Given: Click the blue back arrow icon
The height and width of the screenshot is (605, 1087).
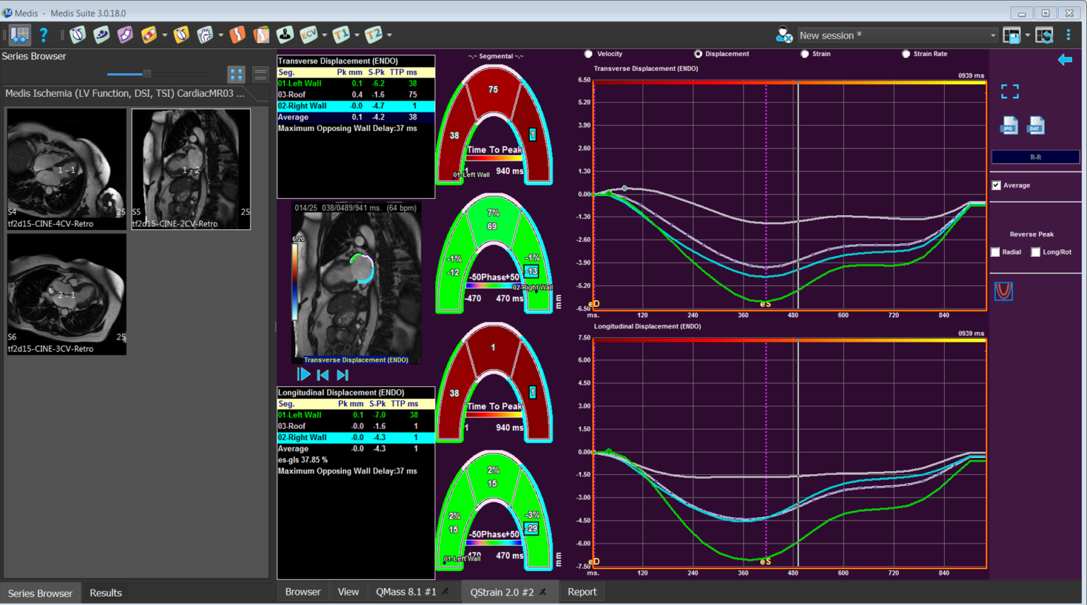Looking at the screenshot, I should [1064, 60].
